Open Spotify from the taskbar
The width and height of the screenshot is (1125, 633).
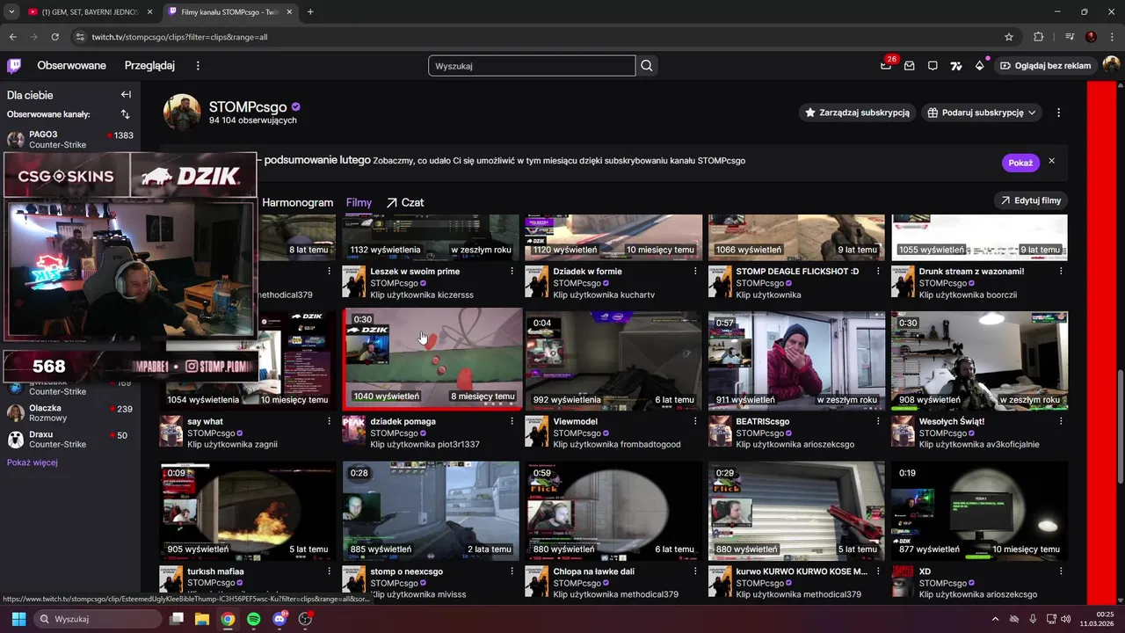(254, 619)
